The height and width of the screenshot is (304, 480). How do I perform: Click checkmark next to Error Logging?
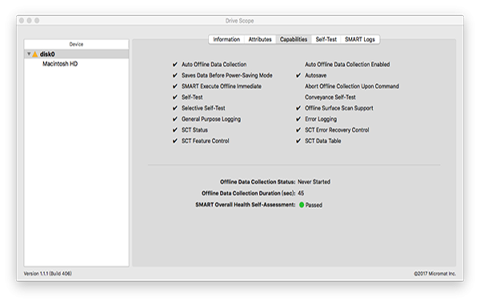[298, 118]
